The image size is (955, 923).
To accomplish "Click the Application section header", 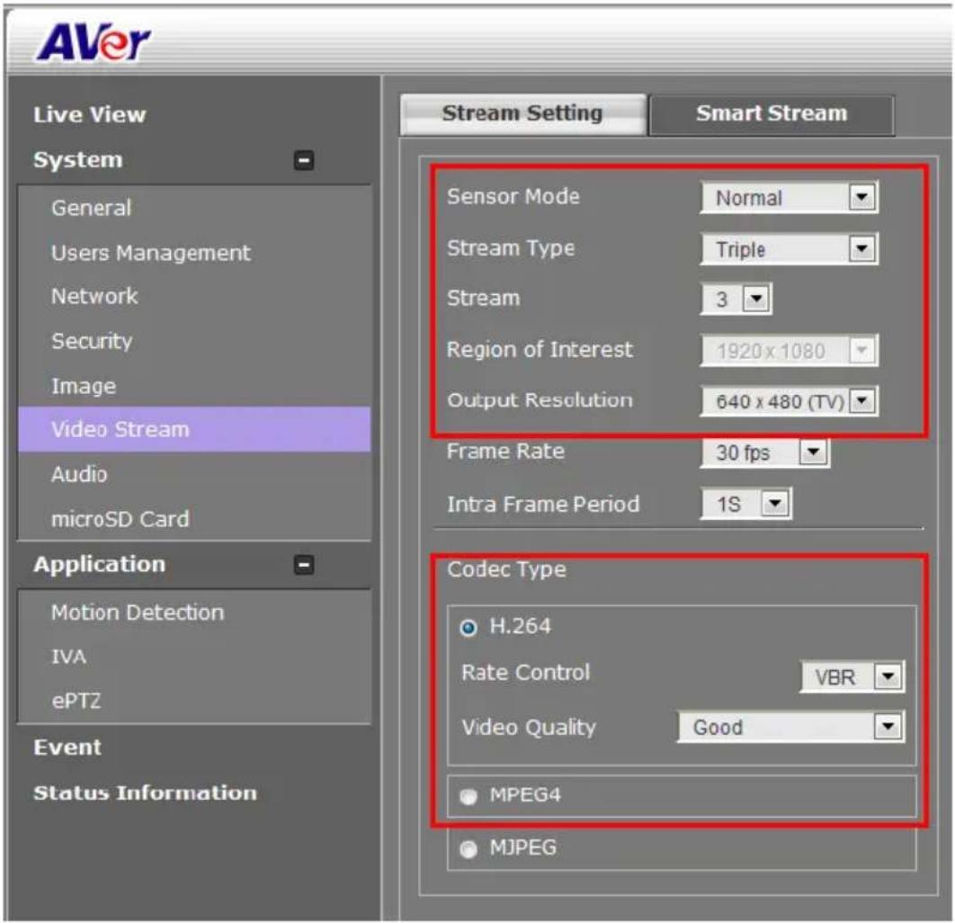I will click(99, 563).
